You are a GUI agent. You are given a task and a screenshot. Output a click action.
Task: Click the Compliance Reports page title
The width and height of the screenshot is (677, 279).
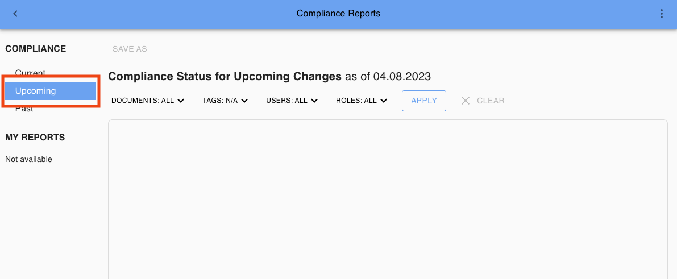click(338, 14)
